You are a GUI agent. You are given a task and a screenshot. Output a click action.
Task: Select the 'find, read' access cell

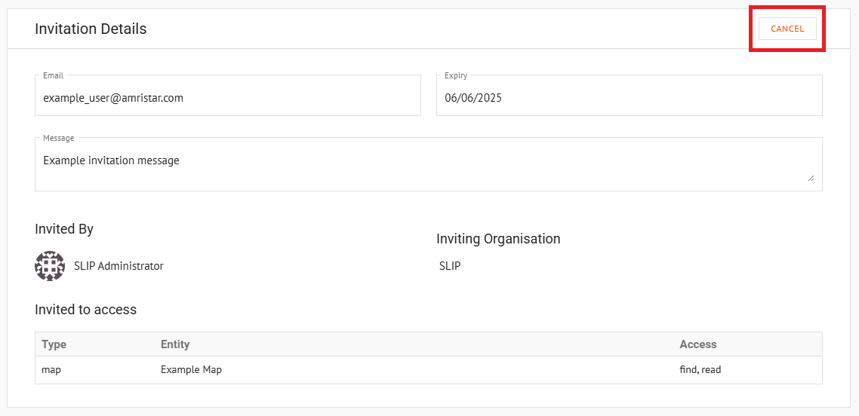(x=700, y=370)
